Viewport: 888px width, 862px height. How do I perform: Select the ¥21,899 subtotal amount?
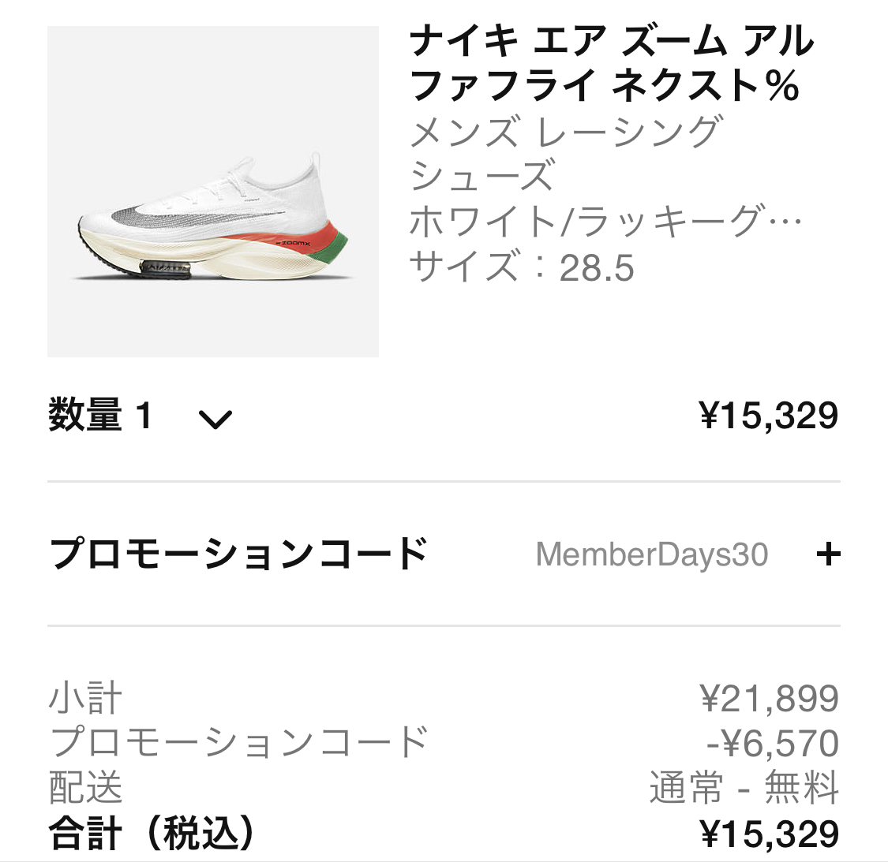coord(769,699)
